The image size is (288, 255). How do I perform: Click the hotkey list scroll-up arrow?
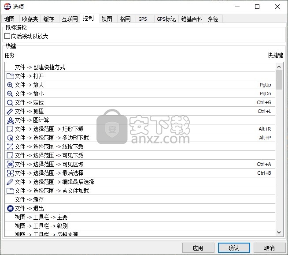279,67
